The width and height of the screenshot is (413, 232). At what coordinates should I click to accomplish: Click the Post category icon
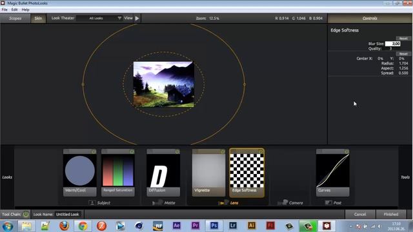click(x=328, y=203)
